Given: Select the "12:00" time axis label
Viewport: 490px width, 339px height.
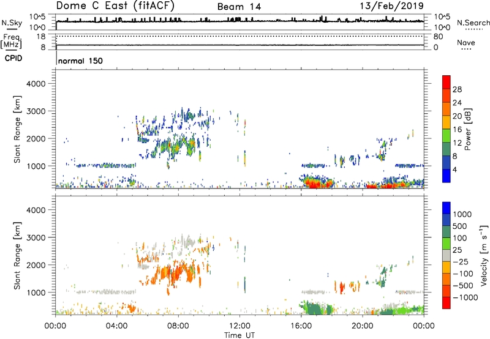Looking at the screenshot, I should (239, 326).
